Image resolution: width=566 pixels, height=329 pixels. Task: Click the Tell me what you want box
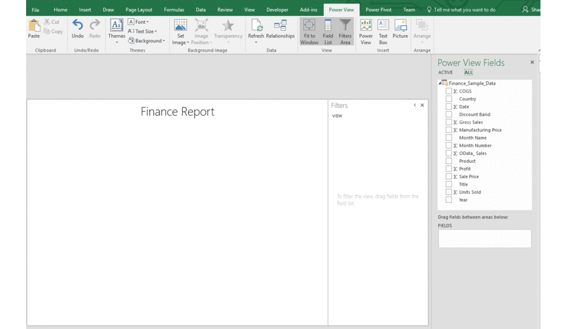465,10
